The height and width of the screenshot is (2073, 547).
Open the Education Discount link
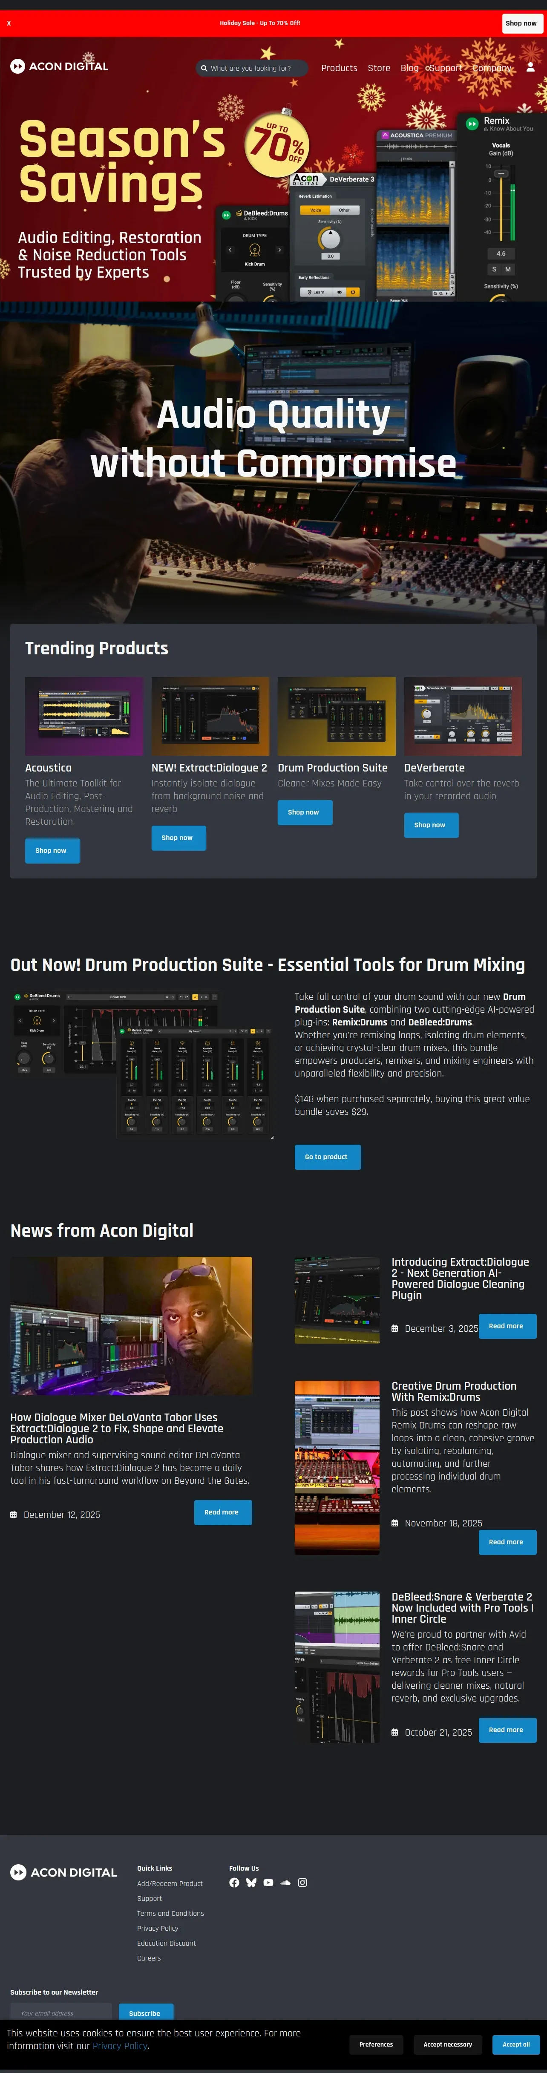(x=167, y=1943)
